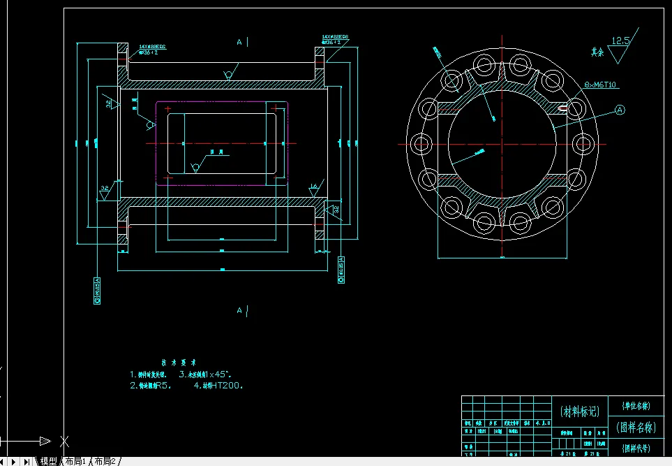The width and height of the screenshot is (672, 466).
Task: Select the lower A section marker
Action: click(x=239, y=310)
